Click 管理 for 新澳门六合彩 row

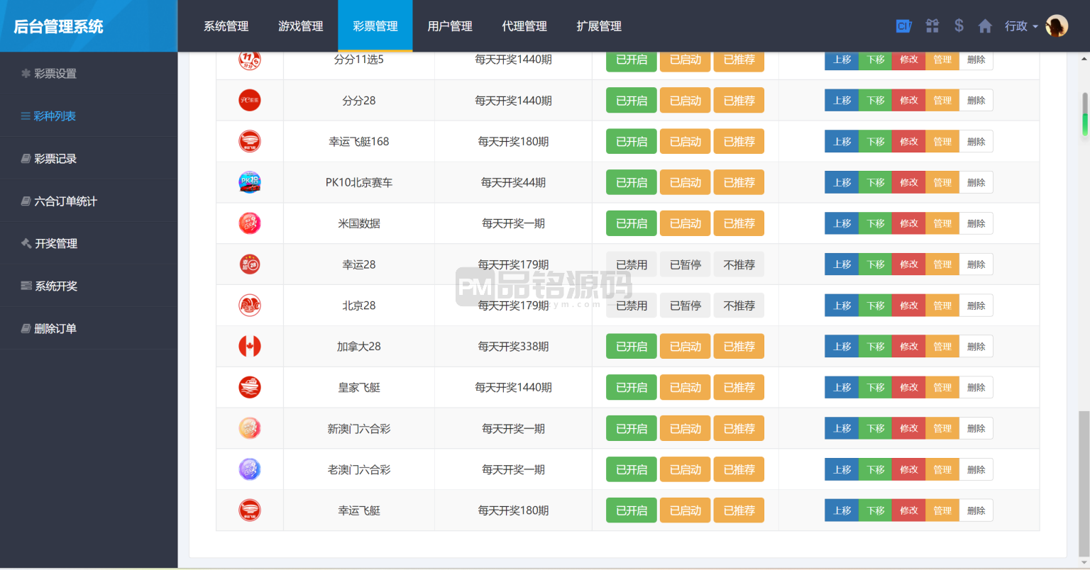coord(942,428)
